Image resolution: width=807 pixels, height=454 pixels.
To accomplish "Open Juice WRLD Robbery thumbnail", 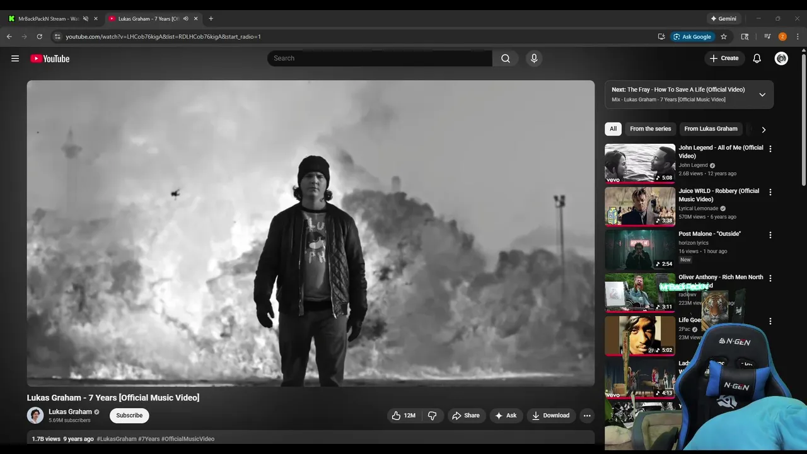I will [x=640, y=207].
